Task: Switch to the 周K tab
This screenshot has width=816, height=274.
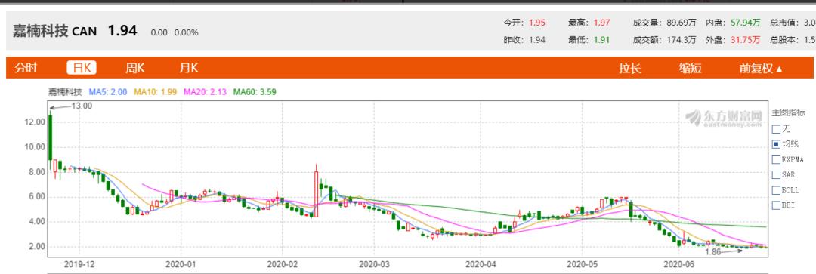Action: (x=134, y=68)
